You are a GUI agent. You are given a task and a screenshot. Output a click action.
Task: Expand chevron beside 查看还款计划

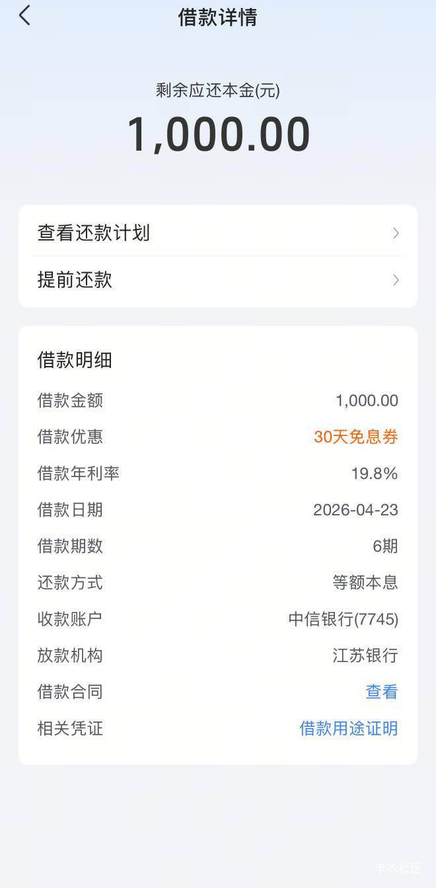[396, 233]
